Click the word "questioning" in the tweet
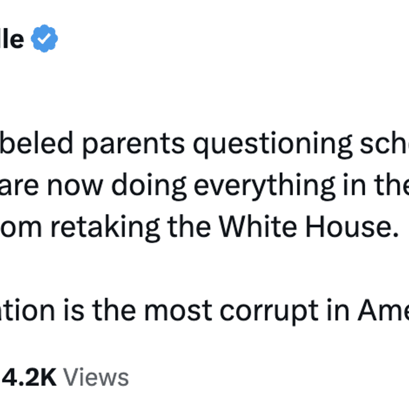The image size is (409, 409). (273, 145)
